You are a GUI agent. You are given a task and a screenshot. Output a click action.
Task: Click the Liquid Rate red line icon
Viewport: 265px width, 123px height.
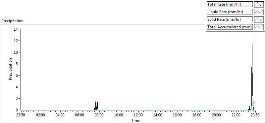click(x=259, y=12)
